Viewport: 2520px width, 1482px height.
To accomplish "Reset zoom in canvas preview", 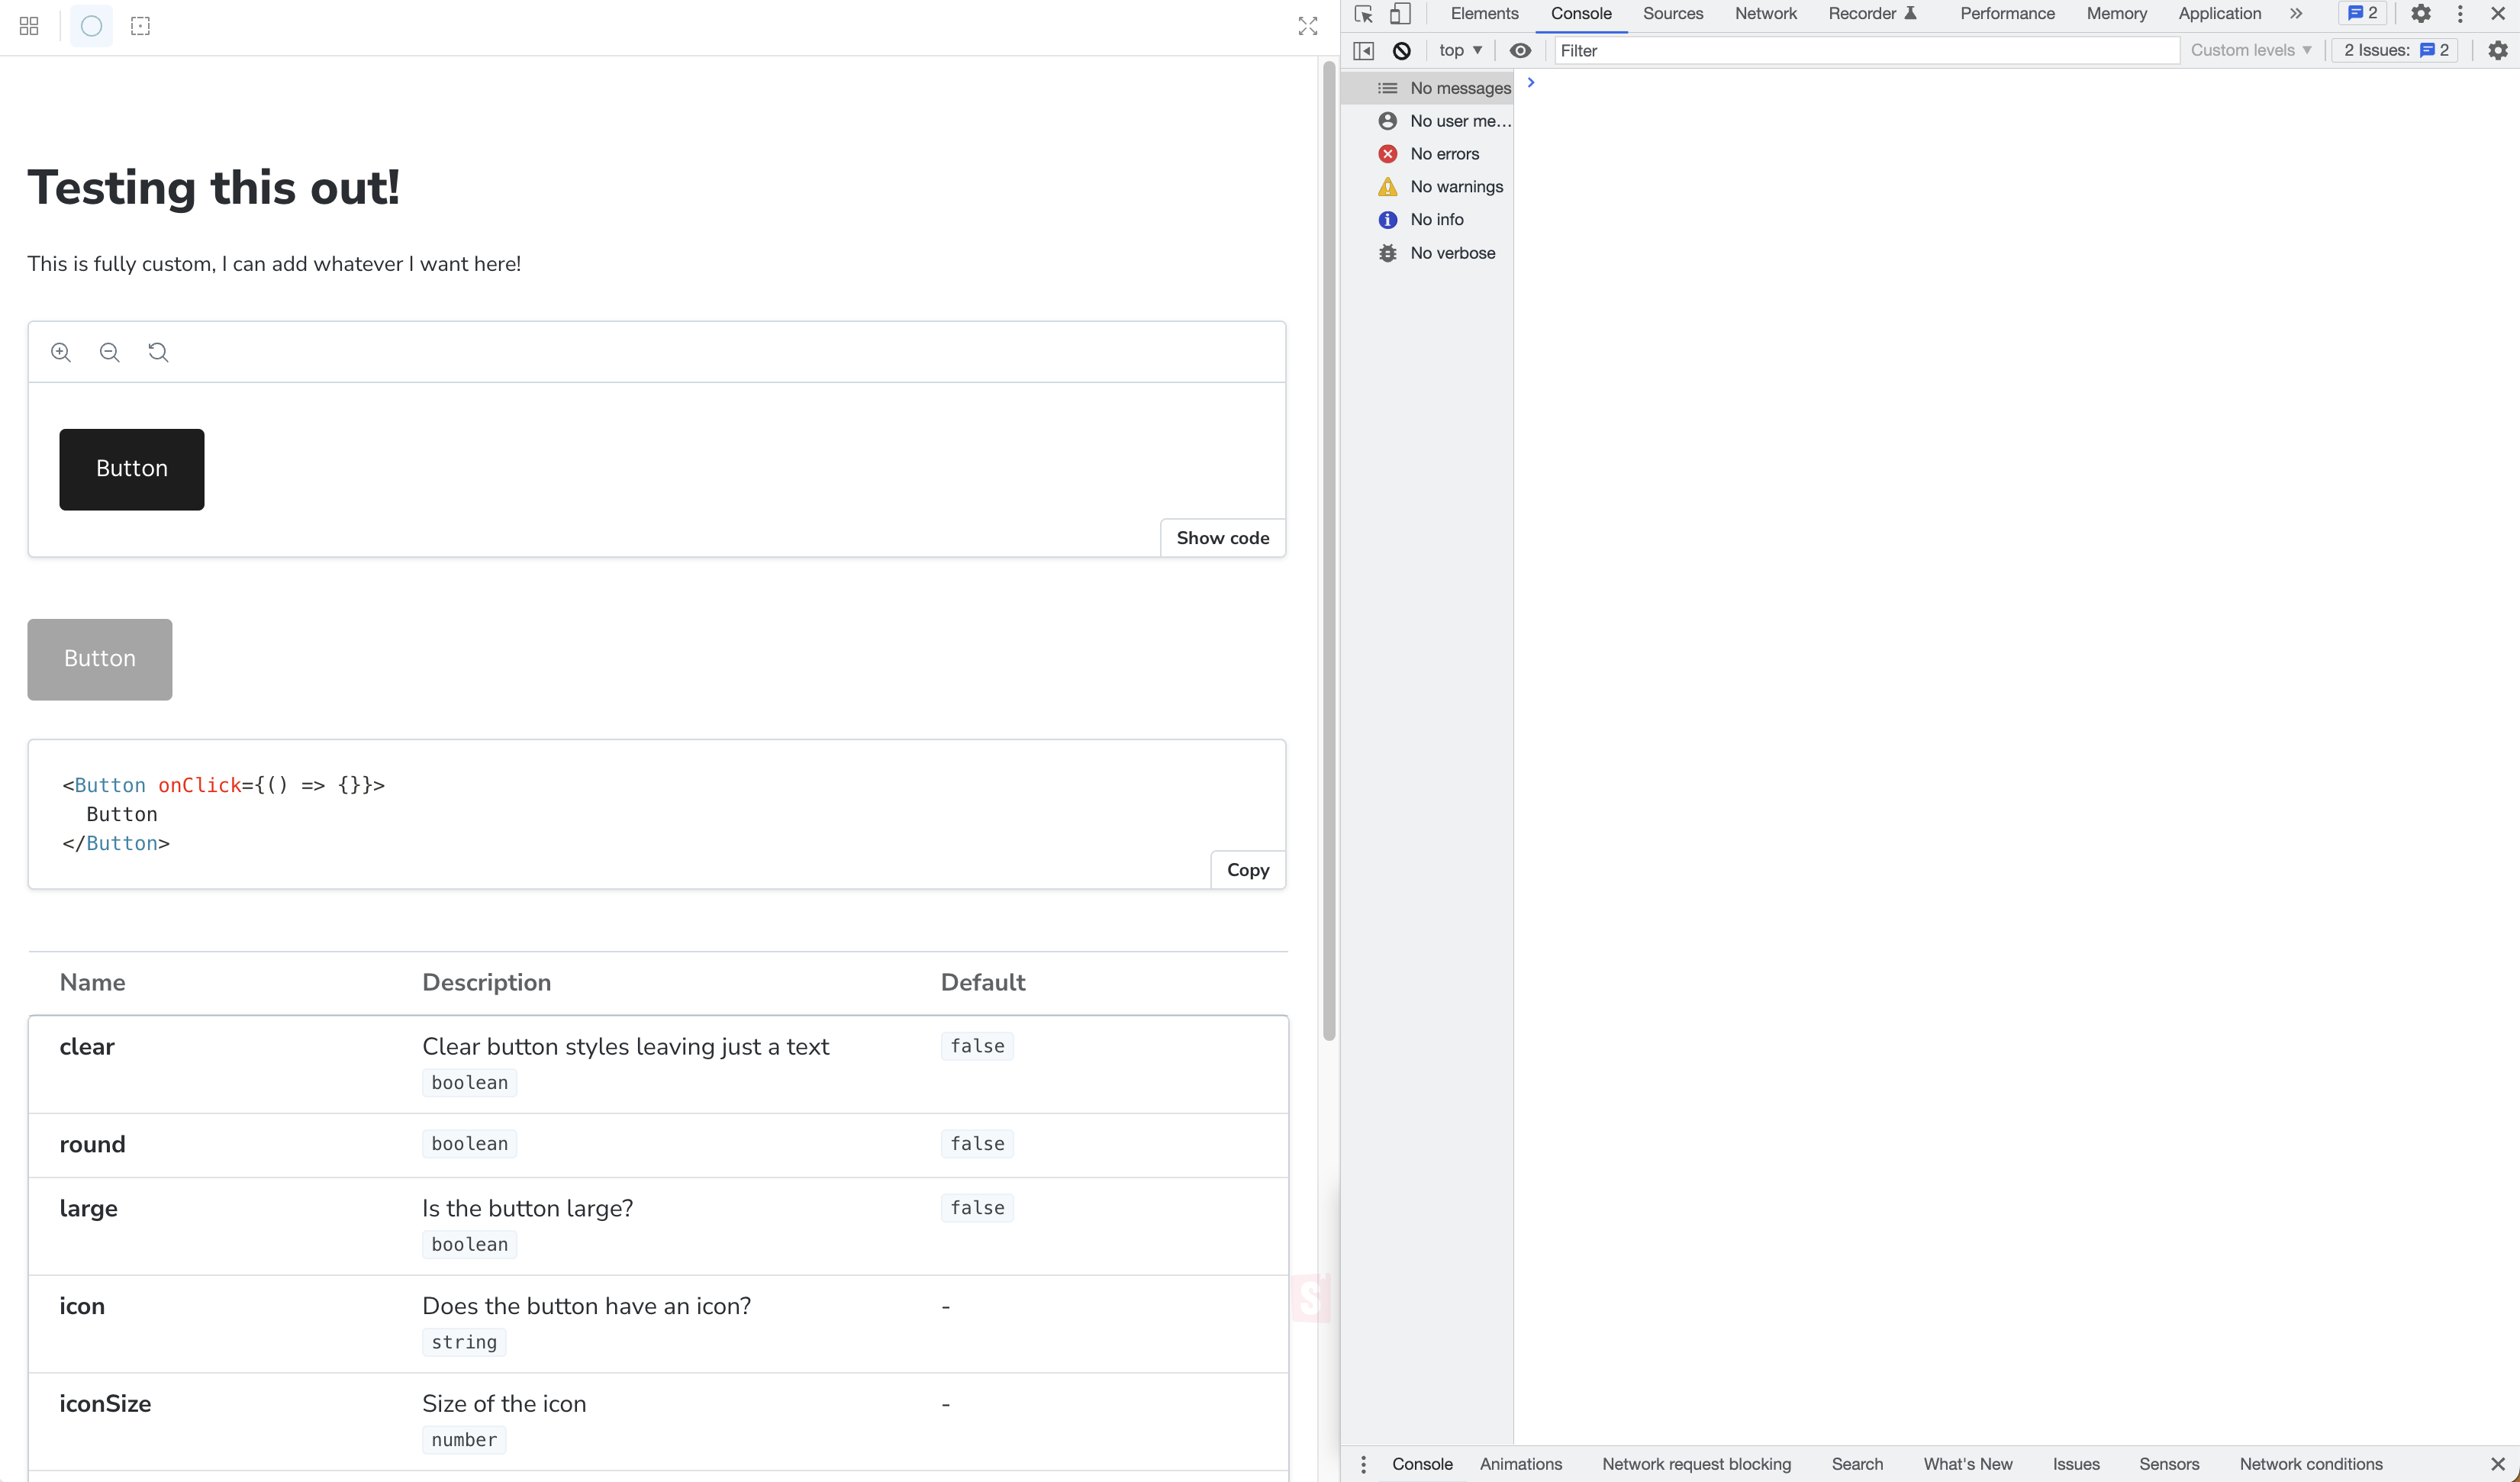I will (x=158, y=352).
